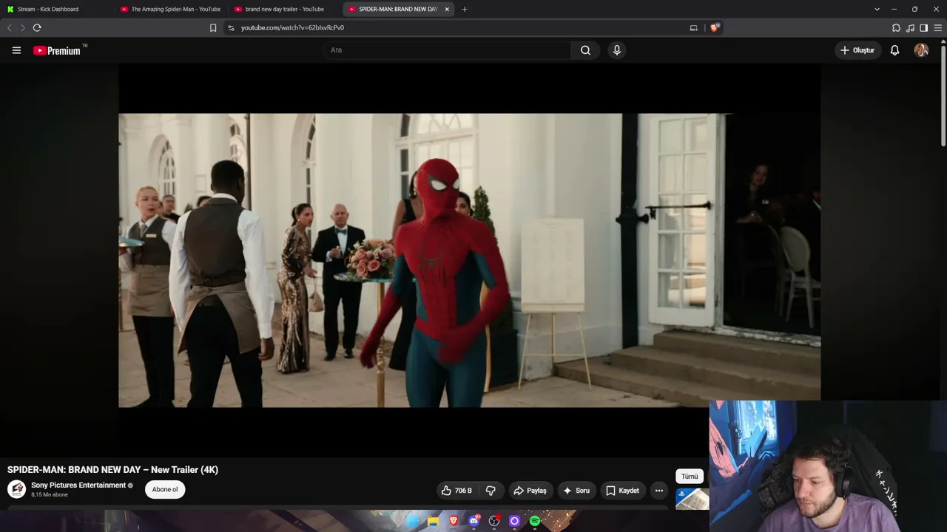
Task: Open the media controls music-note icon
Action: click(x=910, y=28)
